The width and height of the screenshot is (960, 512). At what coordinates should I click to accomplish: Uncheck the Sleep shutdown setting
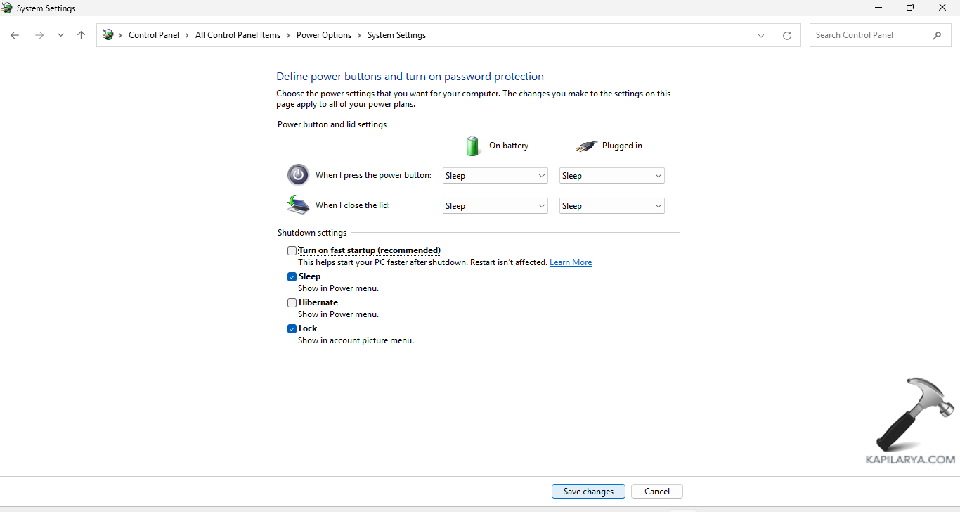click(x=292, y=276)
